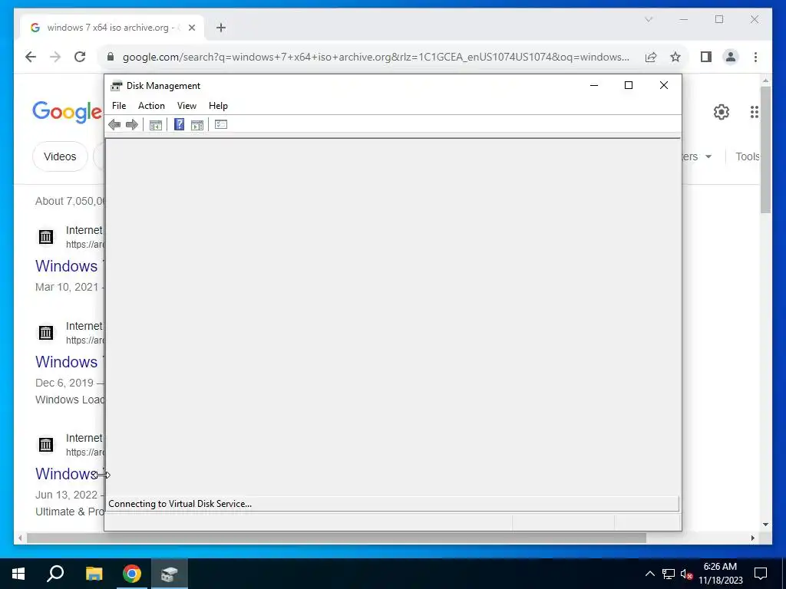Open taskbar Search magnifier
Viewport: 786px width, 589px height.
[55, 574]
